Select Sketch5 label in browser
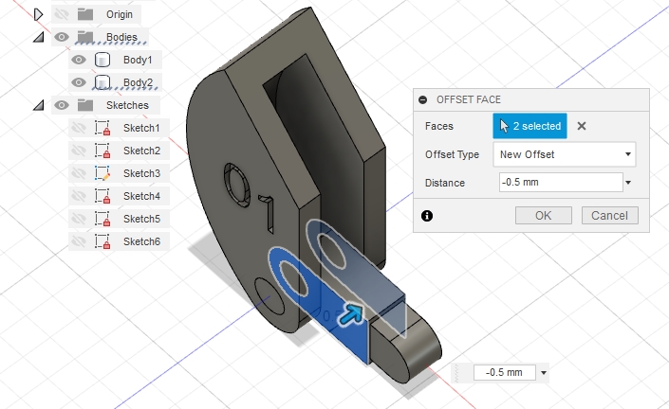This screenshot has width=669, height=409. tap(141, 219)
